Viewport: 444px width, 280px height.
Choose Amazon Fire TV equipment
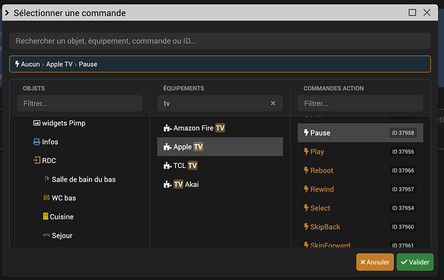220,128
